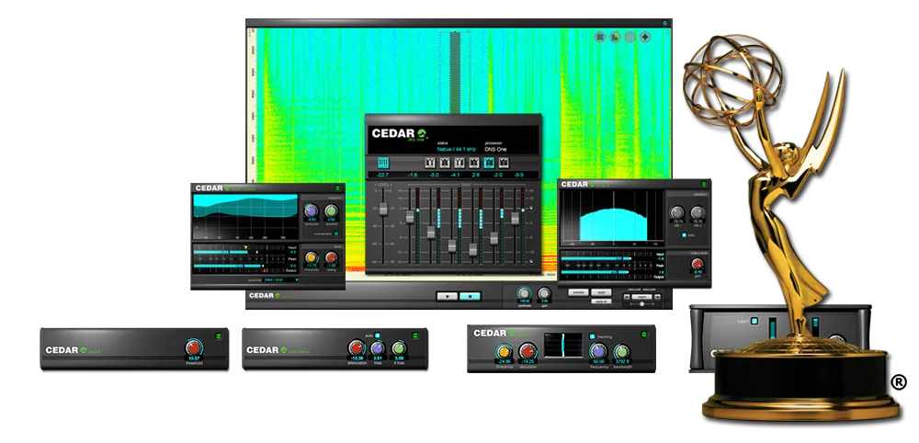Viewport: 919px width, 443px height.
Task: Click the search next arrow in spectrogram window
Action: click(657, 297)
